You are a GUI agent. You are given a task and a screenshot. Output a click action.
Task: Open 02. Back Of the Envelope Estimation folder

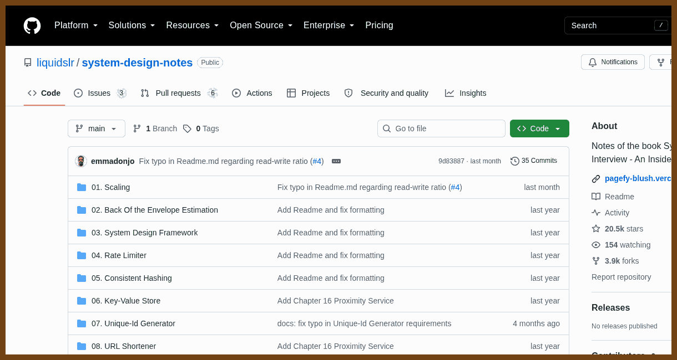[155, 210]
